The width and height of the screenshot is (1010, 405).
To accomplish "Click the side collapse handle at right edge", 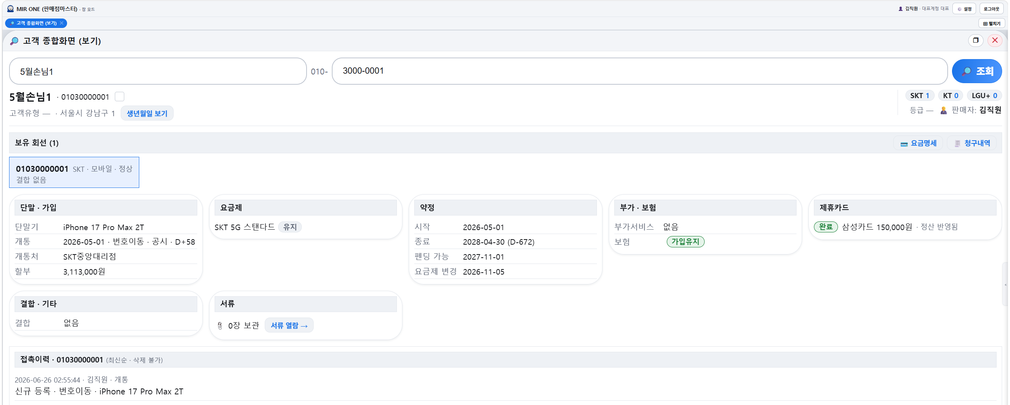I will [x=1006, y=284].
